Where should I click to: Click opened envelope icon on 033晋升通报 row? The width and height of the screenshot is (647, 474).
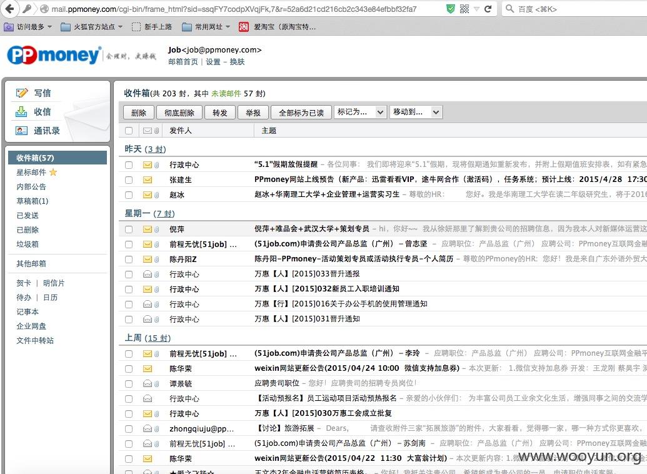tap(148, 274)
